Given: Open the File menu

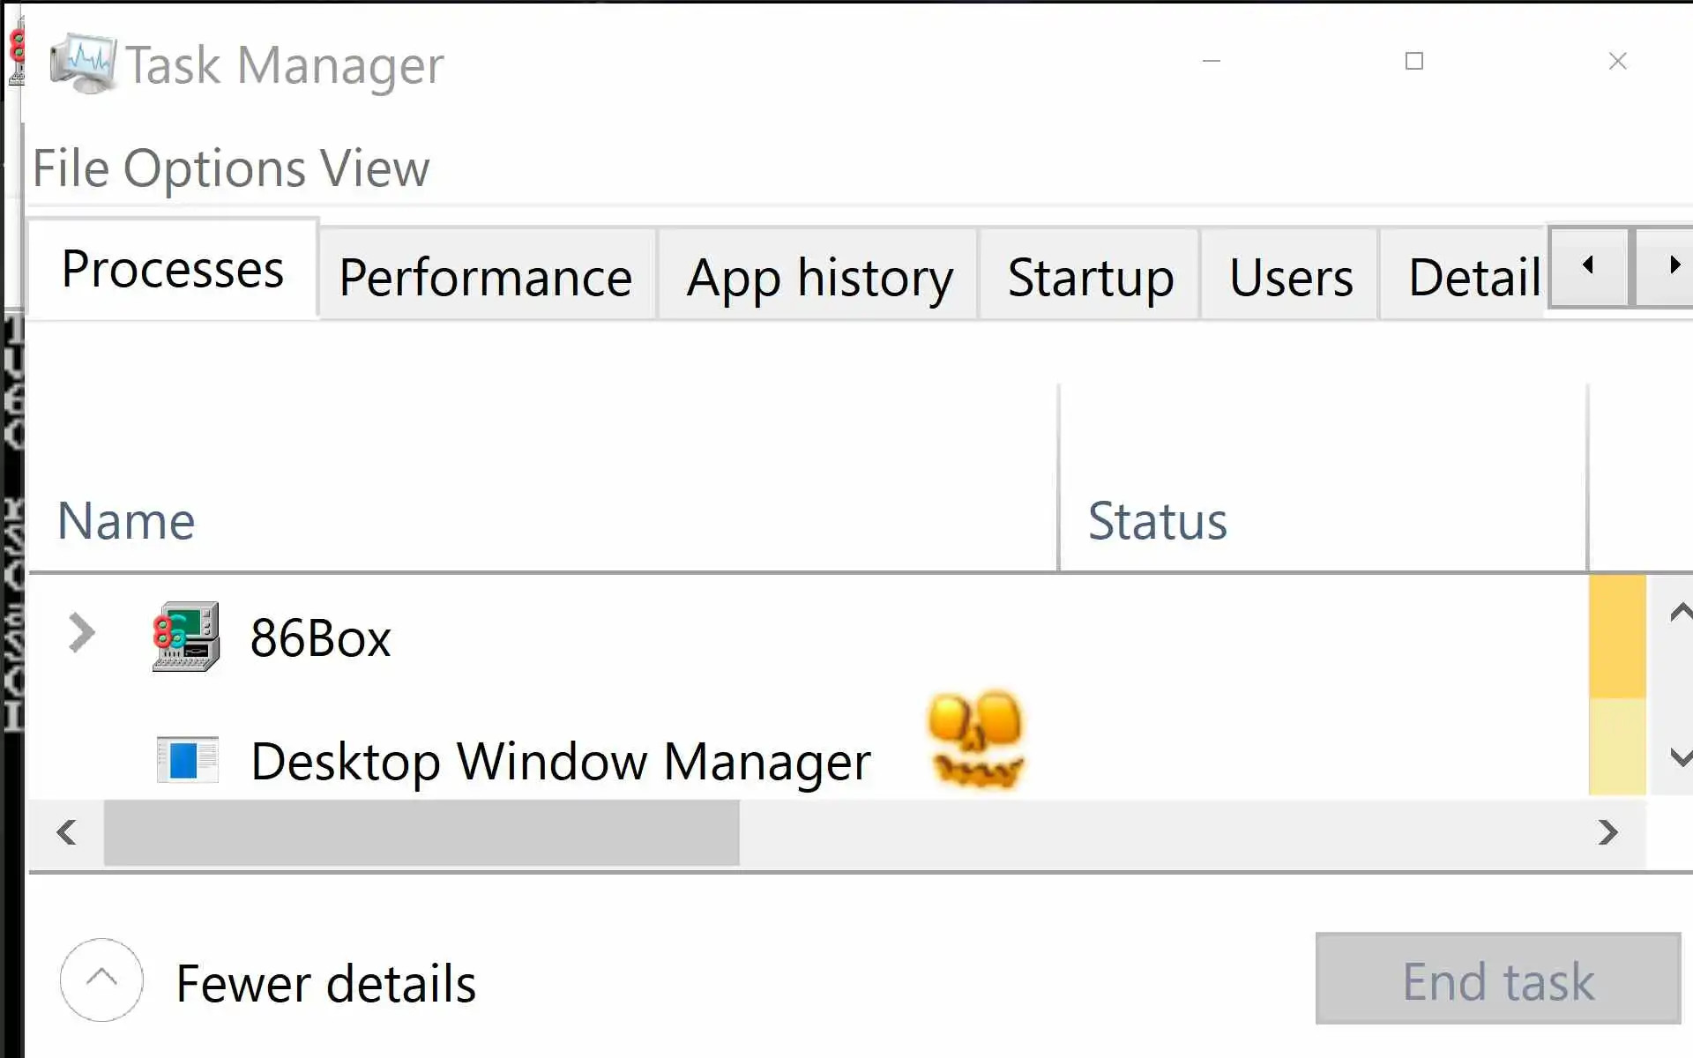Looking at the screenshot, I should [71, 168].
